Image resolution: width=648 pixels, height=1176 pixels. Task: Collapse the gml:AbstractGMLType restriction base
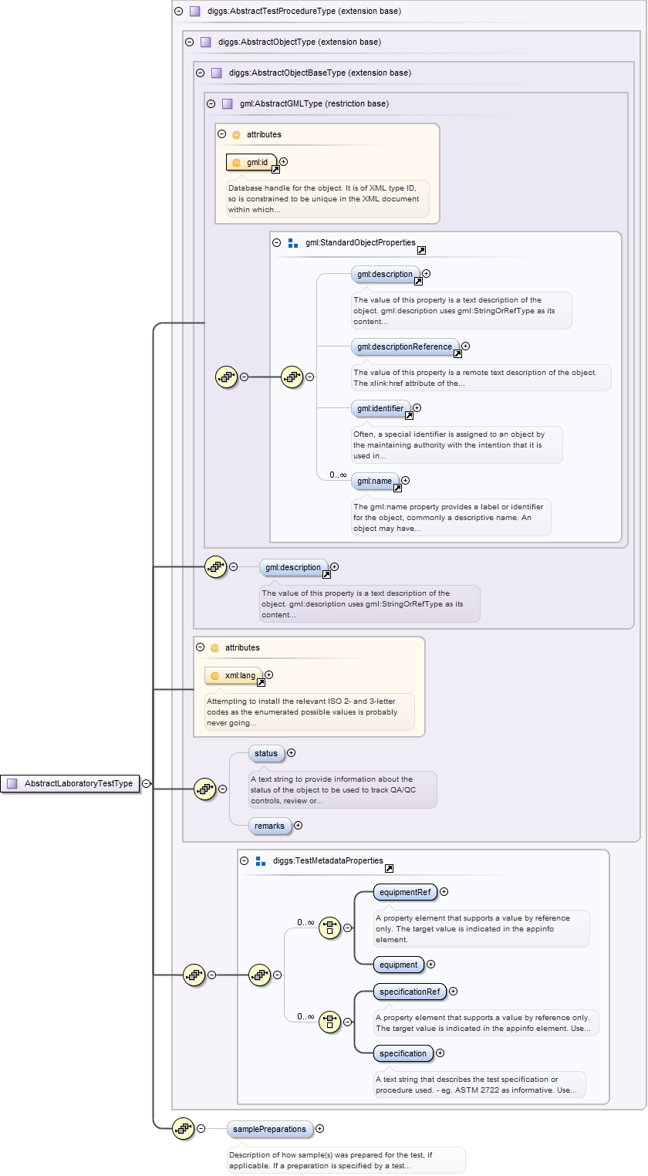point(211,103)
